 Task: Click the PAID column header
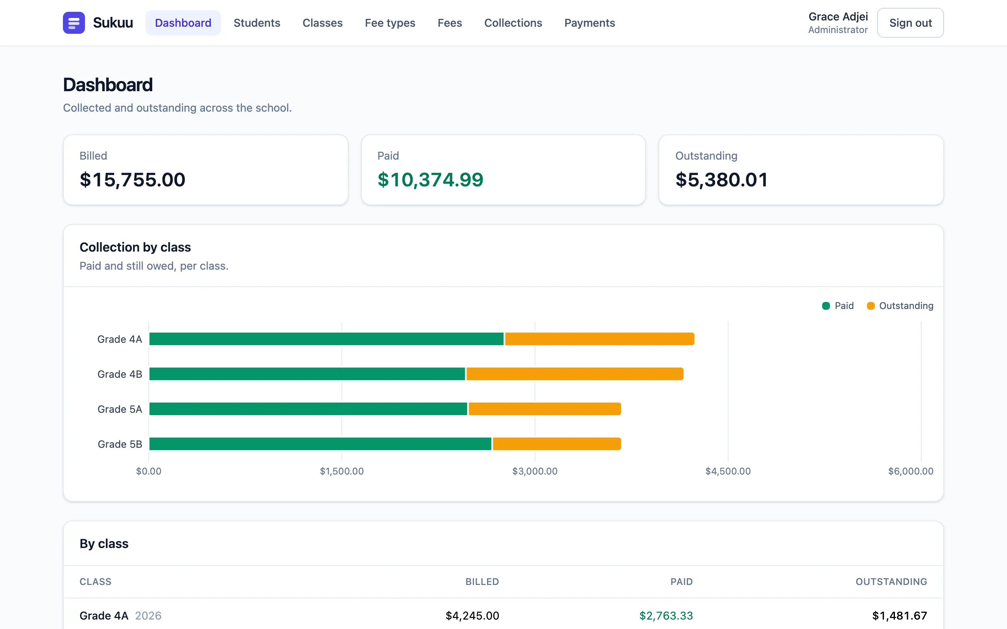[682, 581]
